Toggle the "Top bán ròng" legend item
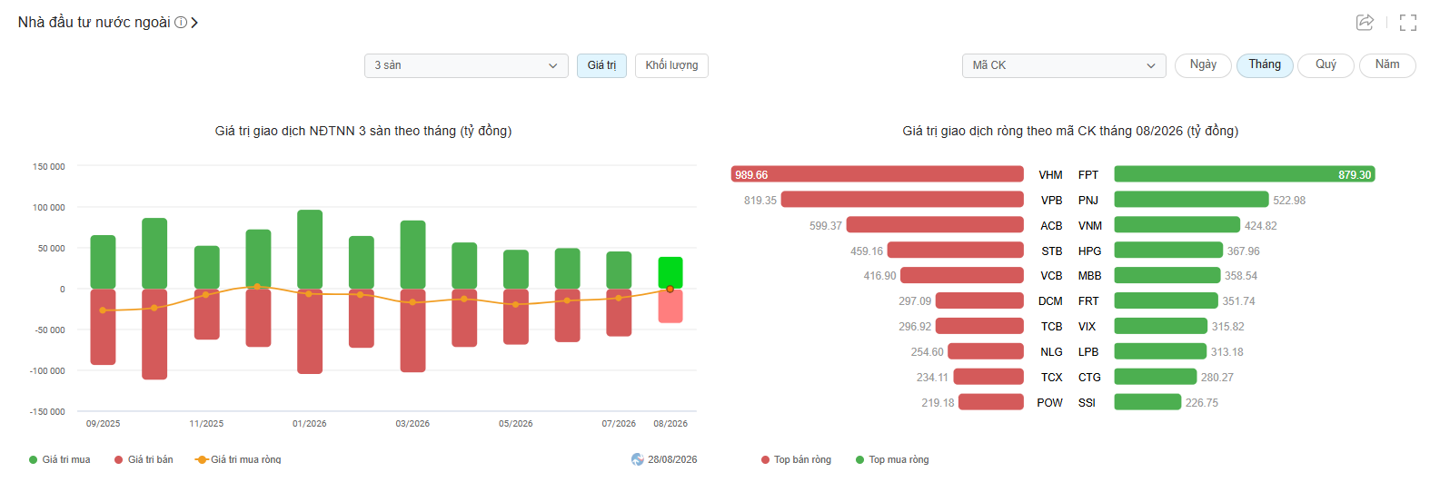 [797, 459]
